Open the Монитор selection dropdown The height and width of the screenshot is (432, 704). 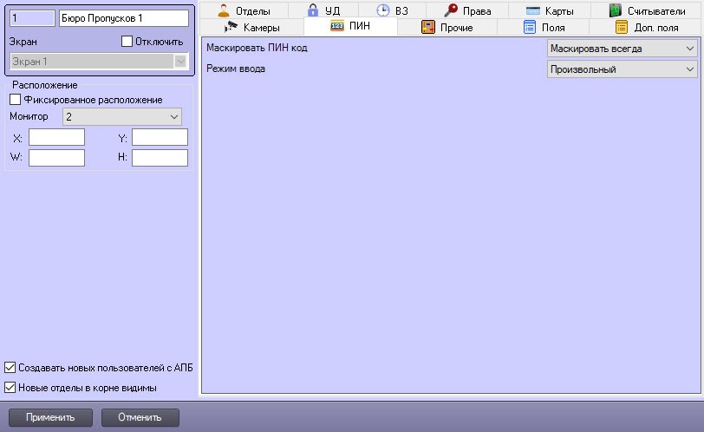(x=121, y=116)
